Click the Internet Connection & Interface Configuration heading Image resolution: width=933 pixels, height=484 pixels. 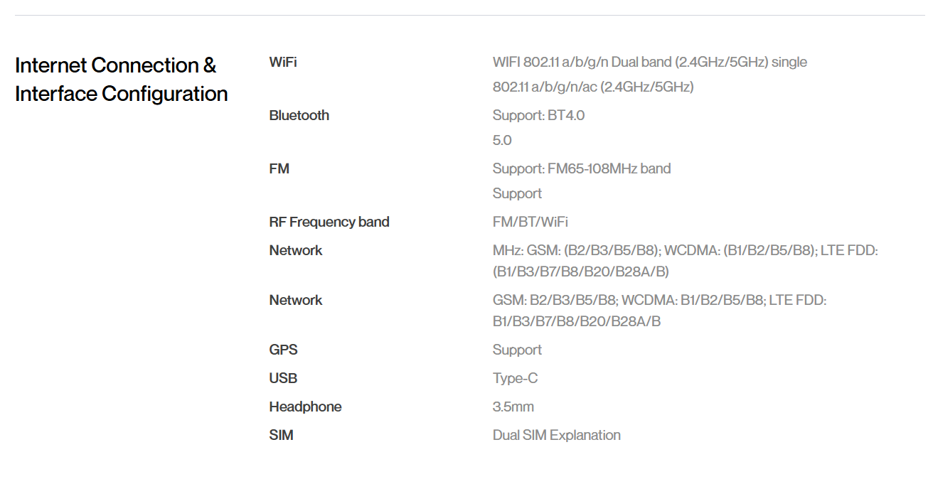(121, 79)
